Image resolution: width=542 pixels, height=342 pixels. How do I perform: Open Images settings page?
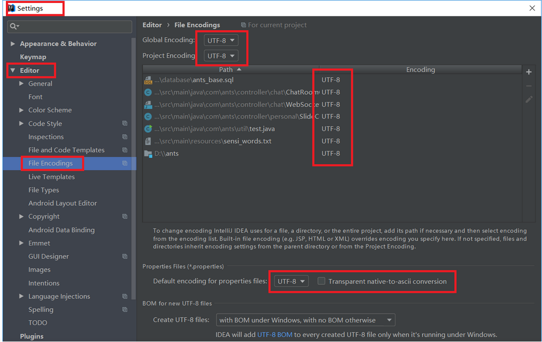pyautogui.click(x=39, y=270)
